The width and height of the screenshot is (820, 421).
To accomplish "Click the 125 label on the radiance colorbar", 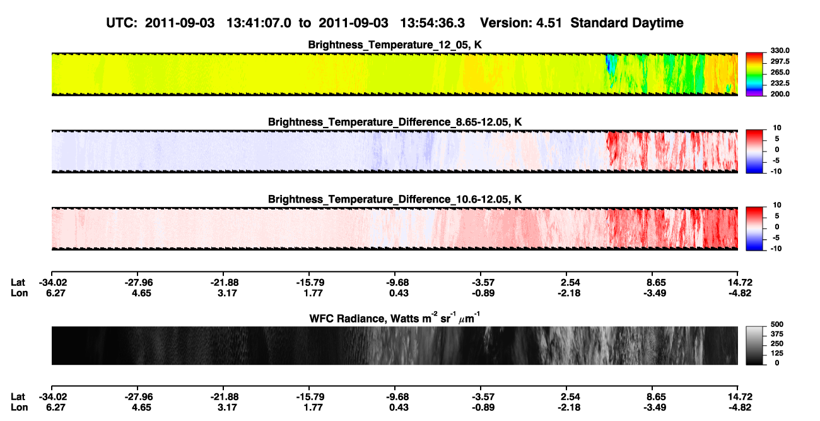I will point(777,353).
